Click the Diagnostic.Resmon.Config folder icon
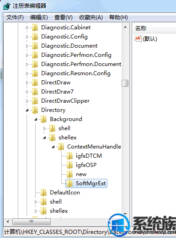Image resolution: width=176 pixels, height=238 pixels. (35, 73)
